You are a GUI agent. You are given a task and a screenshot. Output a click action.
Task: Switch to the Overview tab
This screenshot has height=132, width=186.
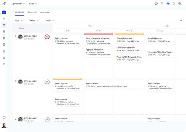(x=45, y=13)
